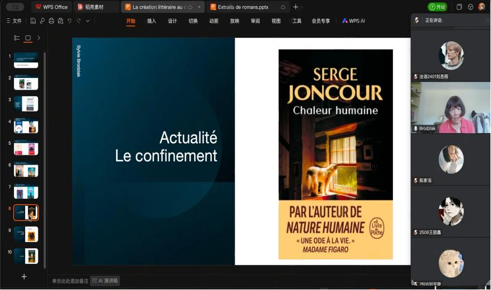The width and height of the screenshot is (491, 290).
Task: Switch slide panel to outline view icon
Action: [17, 38]
